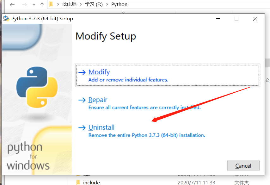Screen dimensions: 270x185
Task: Close the Python Setup window
Action: click(255, 18)
